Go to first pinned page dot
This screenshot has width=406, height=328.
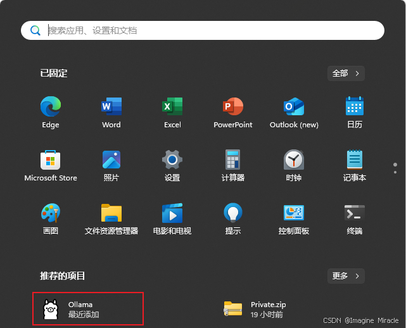(395, 165)
